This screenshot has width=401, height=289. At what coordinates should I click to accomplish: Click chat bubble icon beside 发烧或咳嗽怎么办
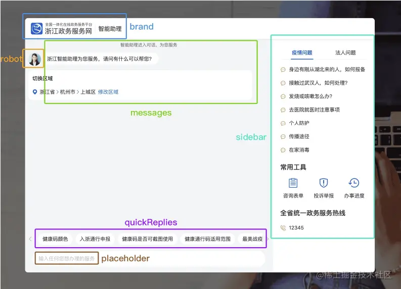tap(283, 96)
